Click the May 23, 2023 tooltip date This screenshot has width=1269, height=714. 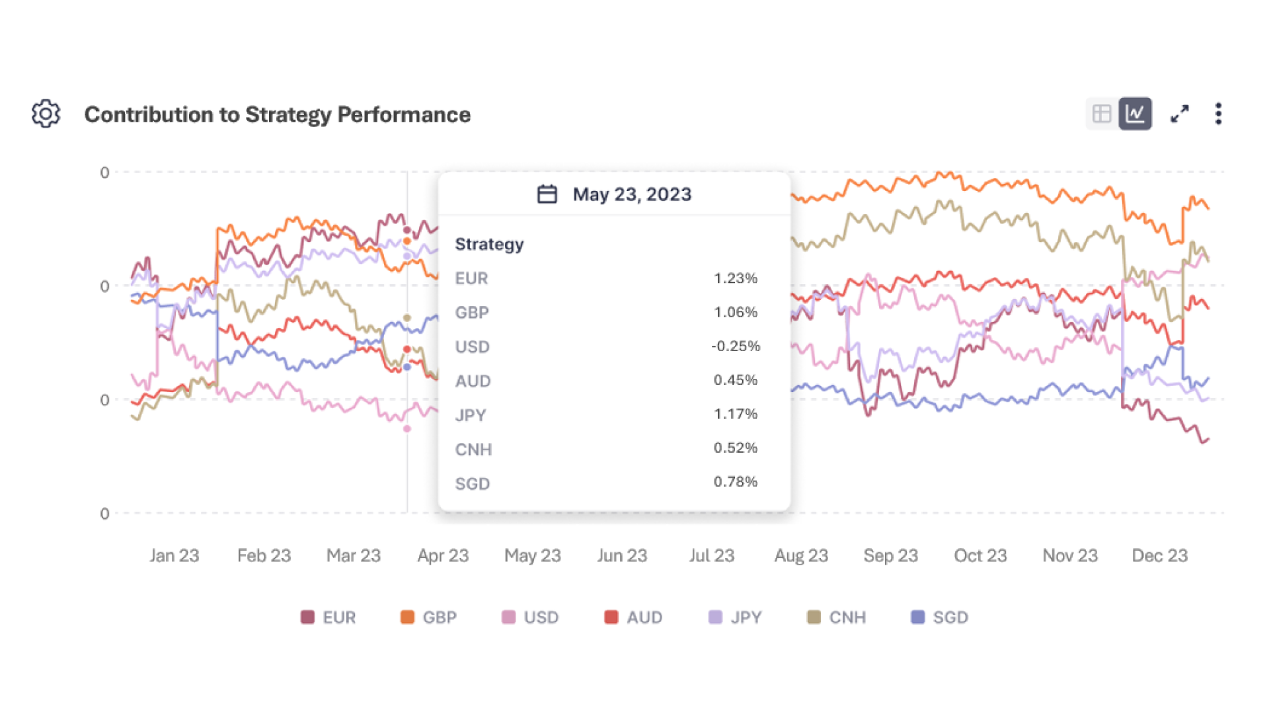[632, 194]
